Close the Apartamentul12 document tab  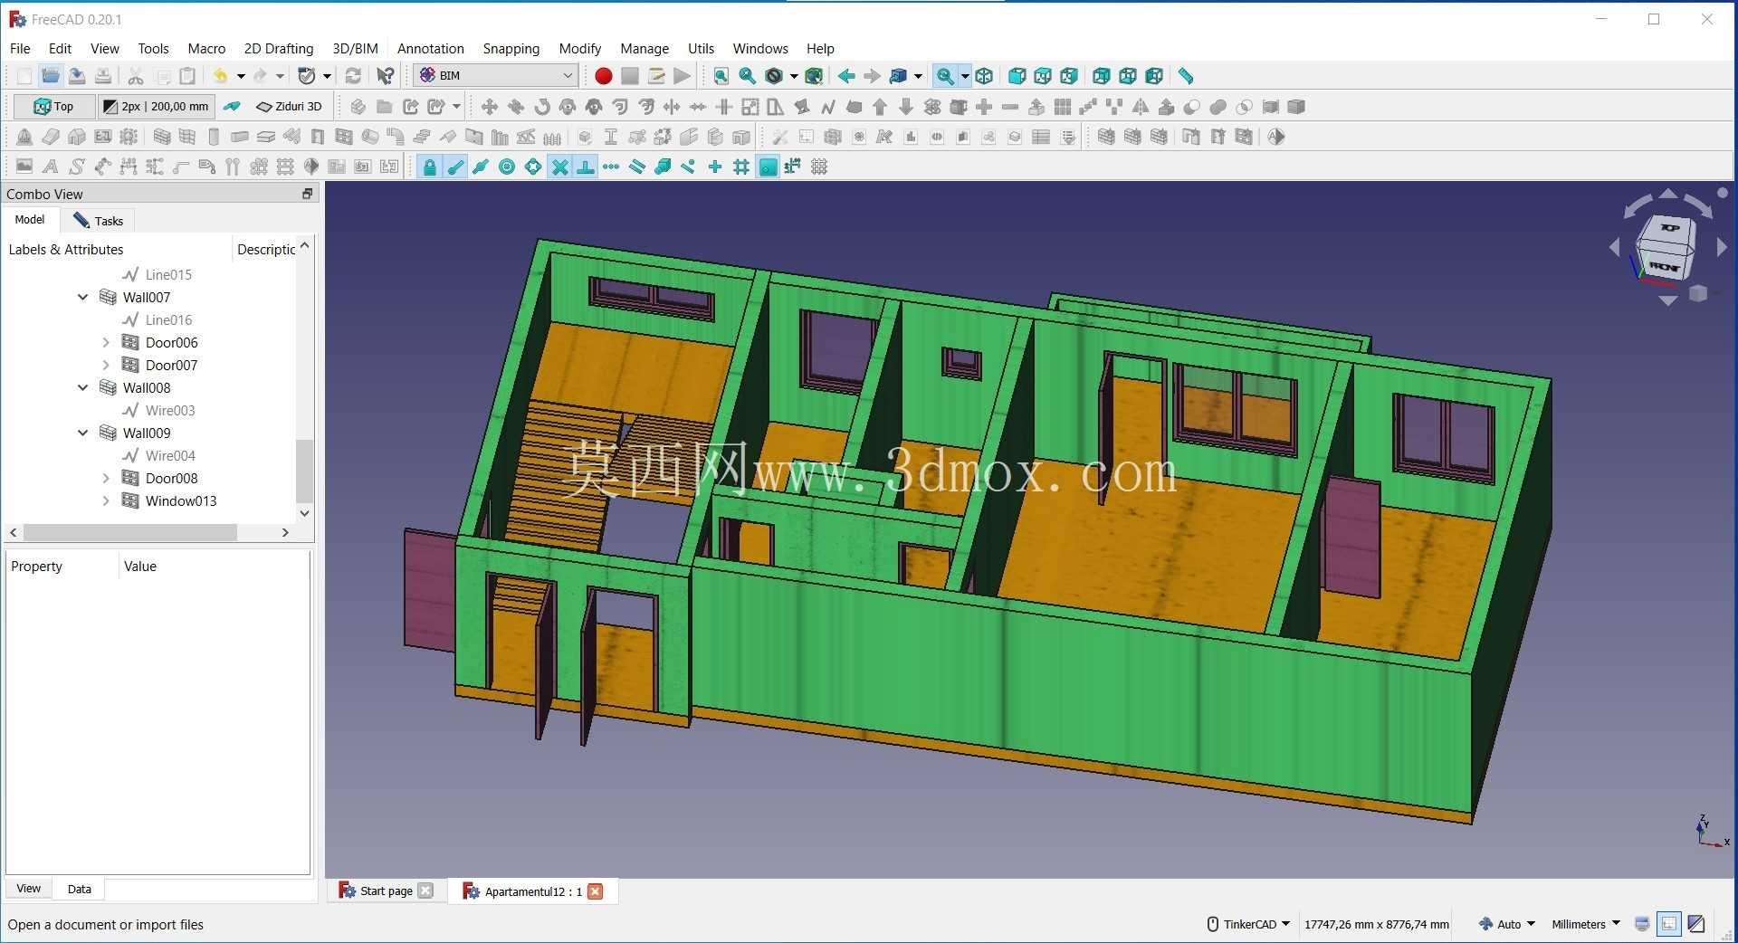595,891
